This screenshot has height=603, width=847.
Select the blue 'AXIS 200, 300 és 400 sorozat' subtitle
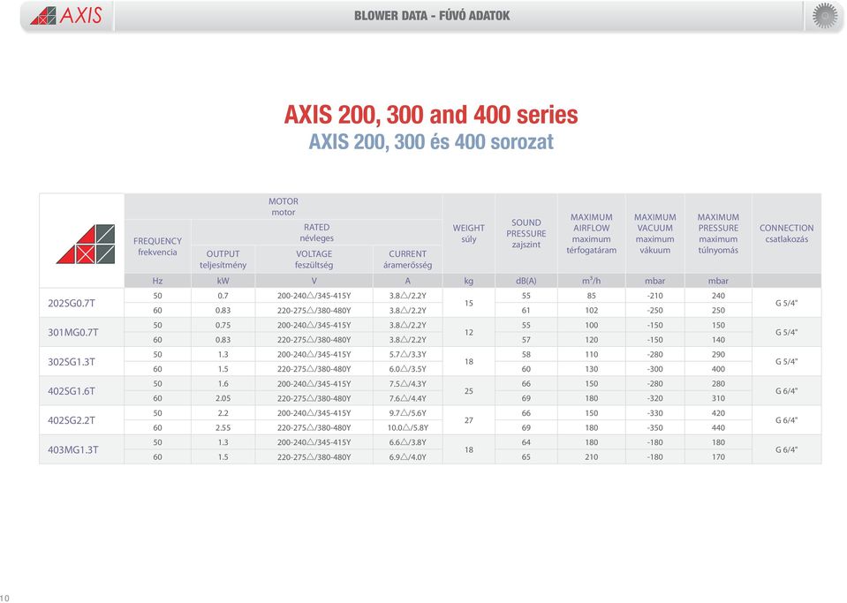click(x=431, y=142)
